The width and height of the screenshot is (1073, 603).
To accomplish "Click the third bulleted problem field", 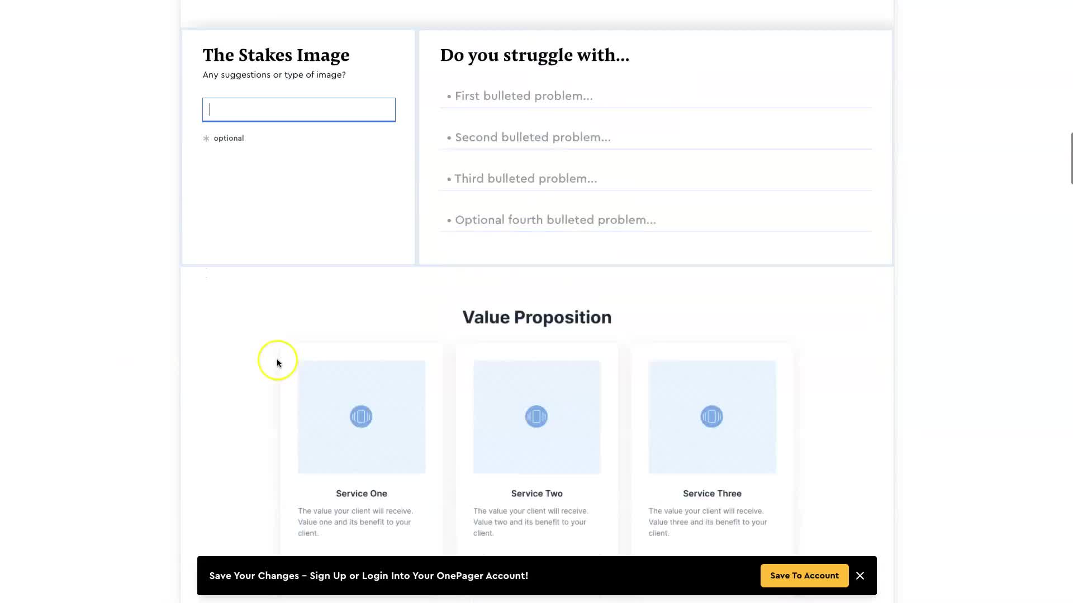I will 656,179.
